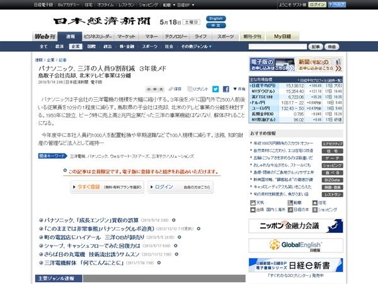
Task: Open the 日経BP dropdown in top bar
Action: pyautogui.click(x=186, y=5)
